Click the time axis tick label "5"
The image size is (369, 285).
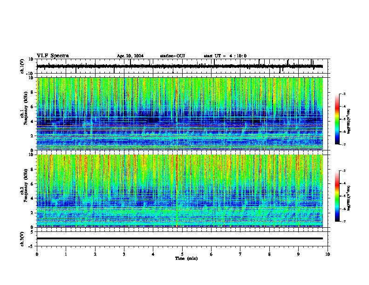point(182,254)
